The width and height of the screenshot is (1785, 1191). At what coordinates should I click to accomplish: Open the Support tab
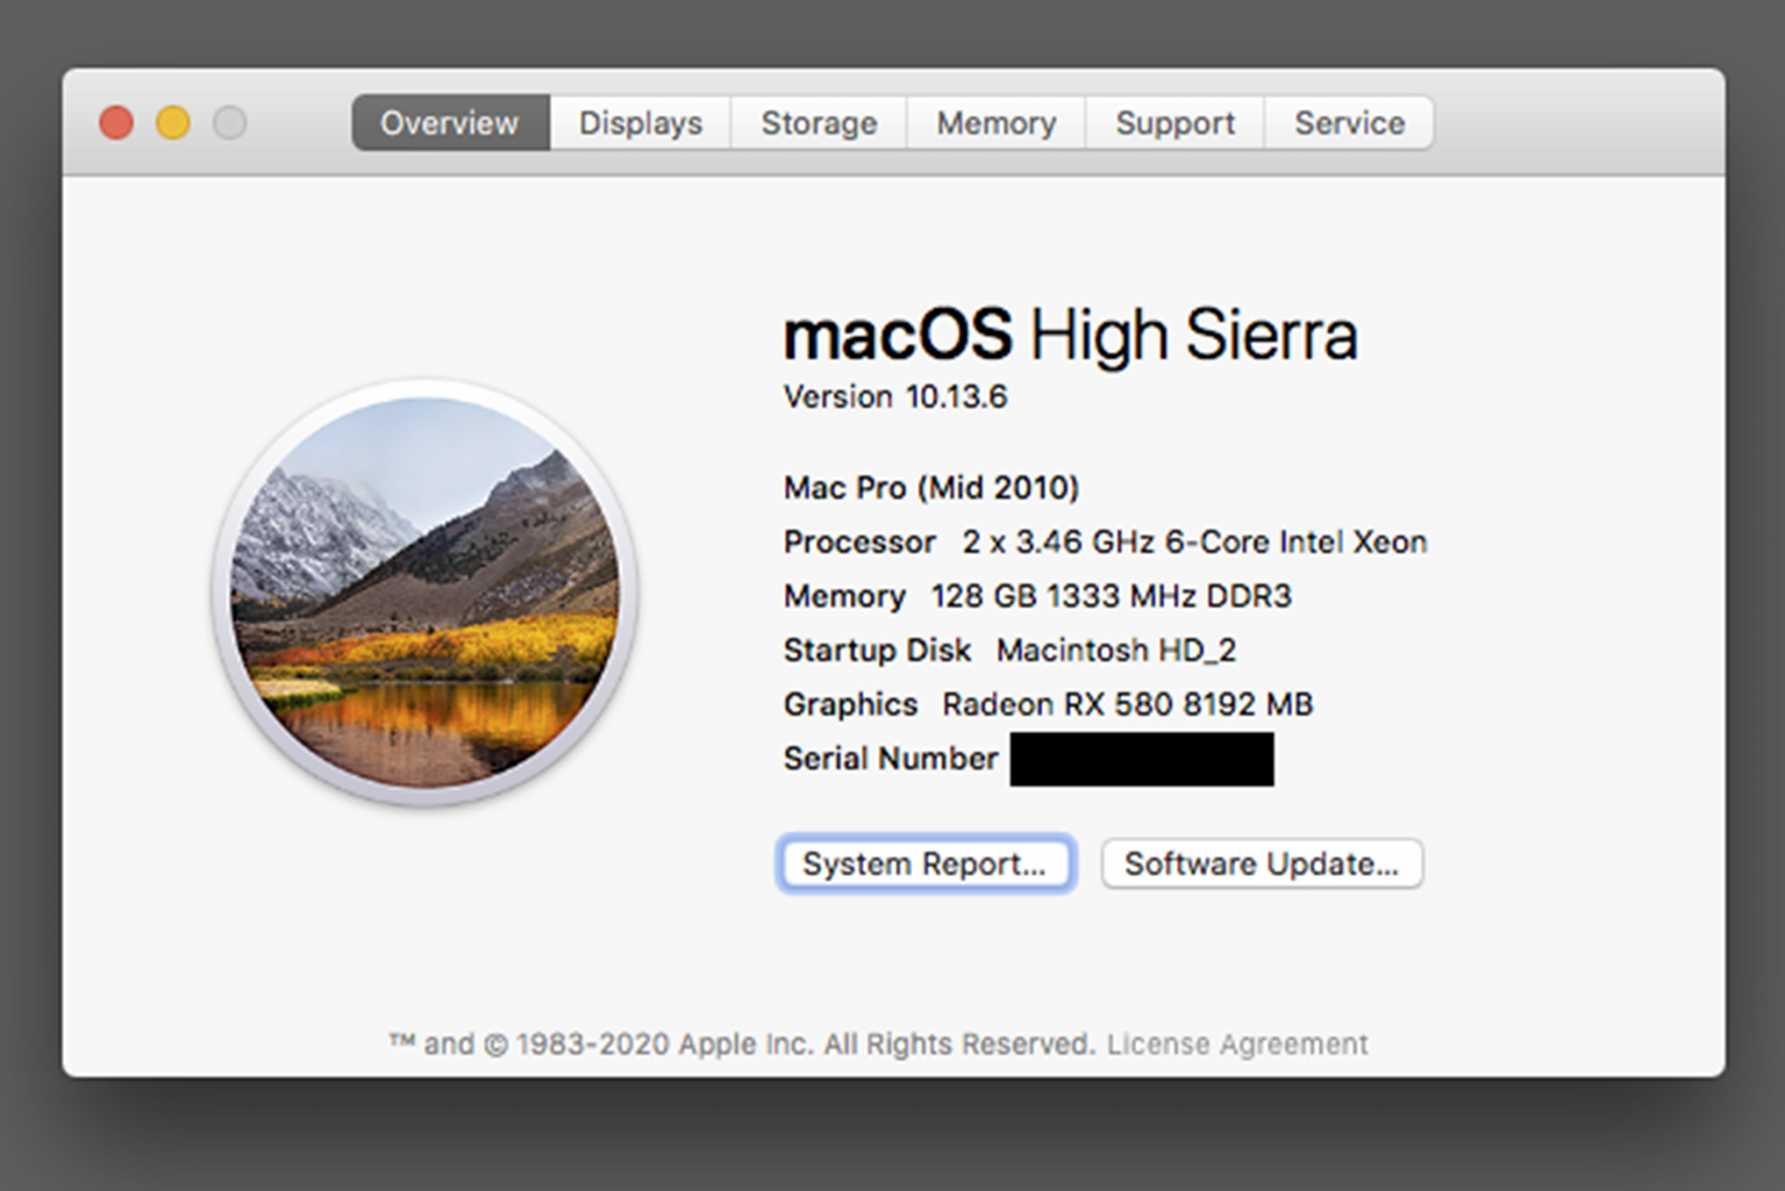pos(1175,122)
